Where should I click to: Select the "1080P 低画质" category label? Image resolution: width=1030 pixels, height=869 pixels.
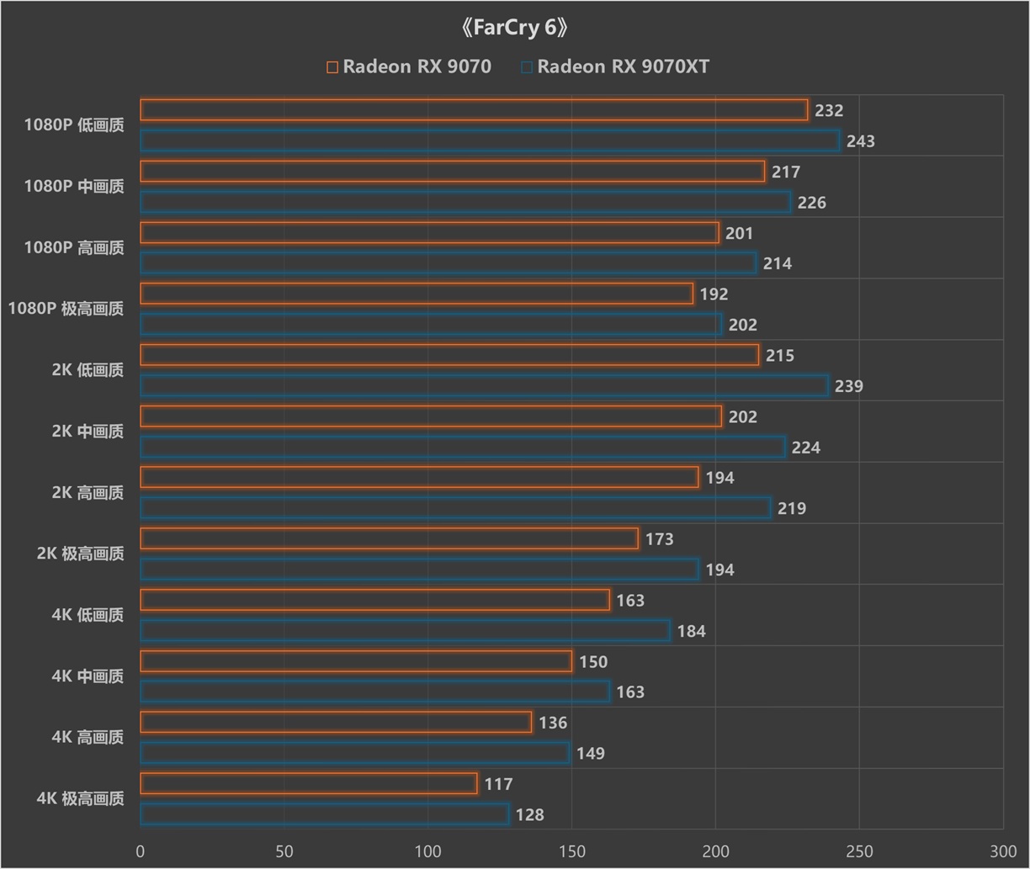tap(74, 125)
